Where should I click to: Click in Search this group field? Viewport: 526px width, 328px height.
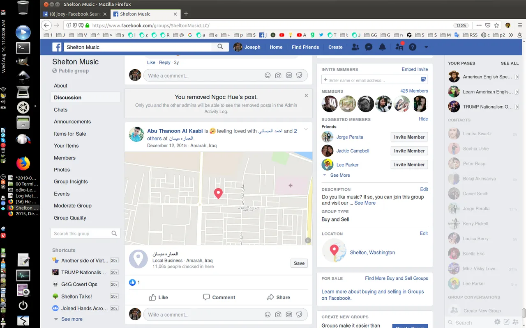coord(85,234)
